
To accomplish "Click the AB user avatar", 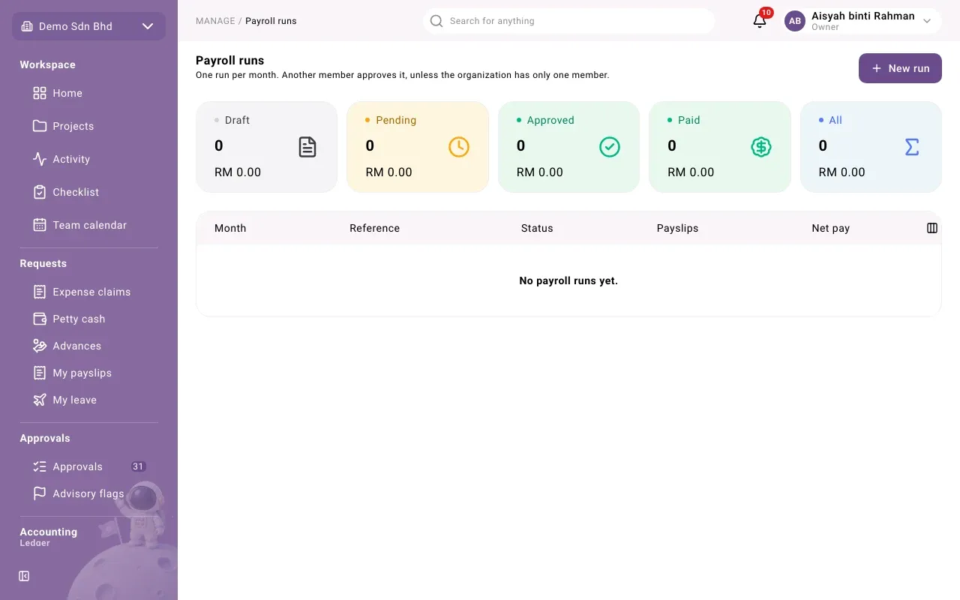I will (795, 21).
